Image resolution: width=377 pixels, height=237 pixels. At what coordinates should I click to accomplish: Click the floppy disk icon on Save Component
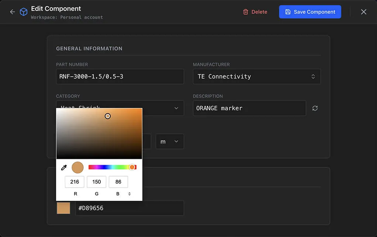[x=288, y=11]
